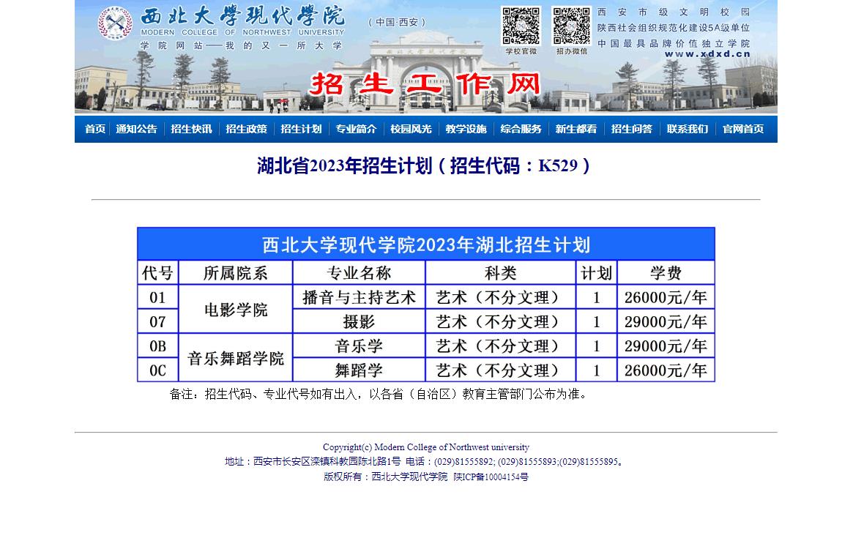Click the 音乐学 major cell
842x549 pixels.
359,346
